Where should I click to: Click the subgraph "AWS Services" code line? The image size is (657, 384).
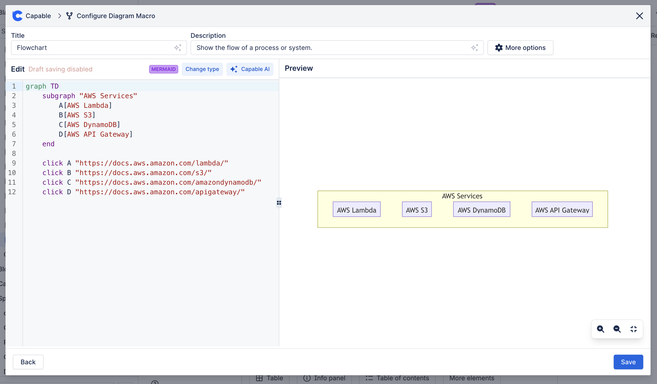90,96
